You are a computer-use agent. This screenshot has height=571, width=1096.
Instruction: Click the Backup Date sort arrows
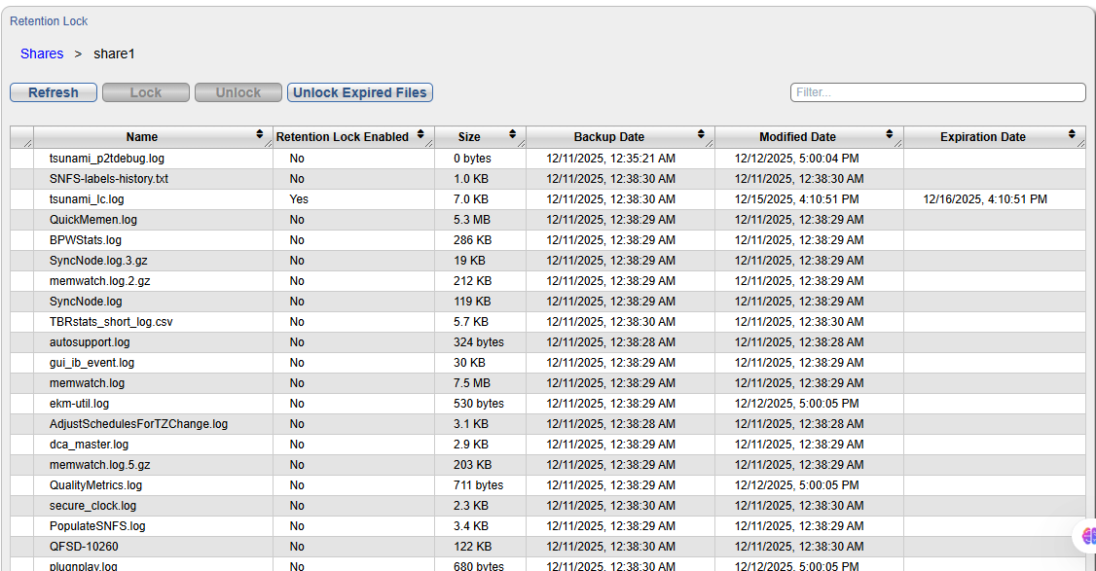coord(701,134)
